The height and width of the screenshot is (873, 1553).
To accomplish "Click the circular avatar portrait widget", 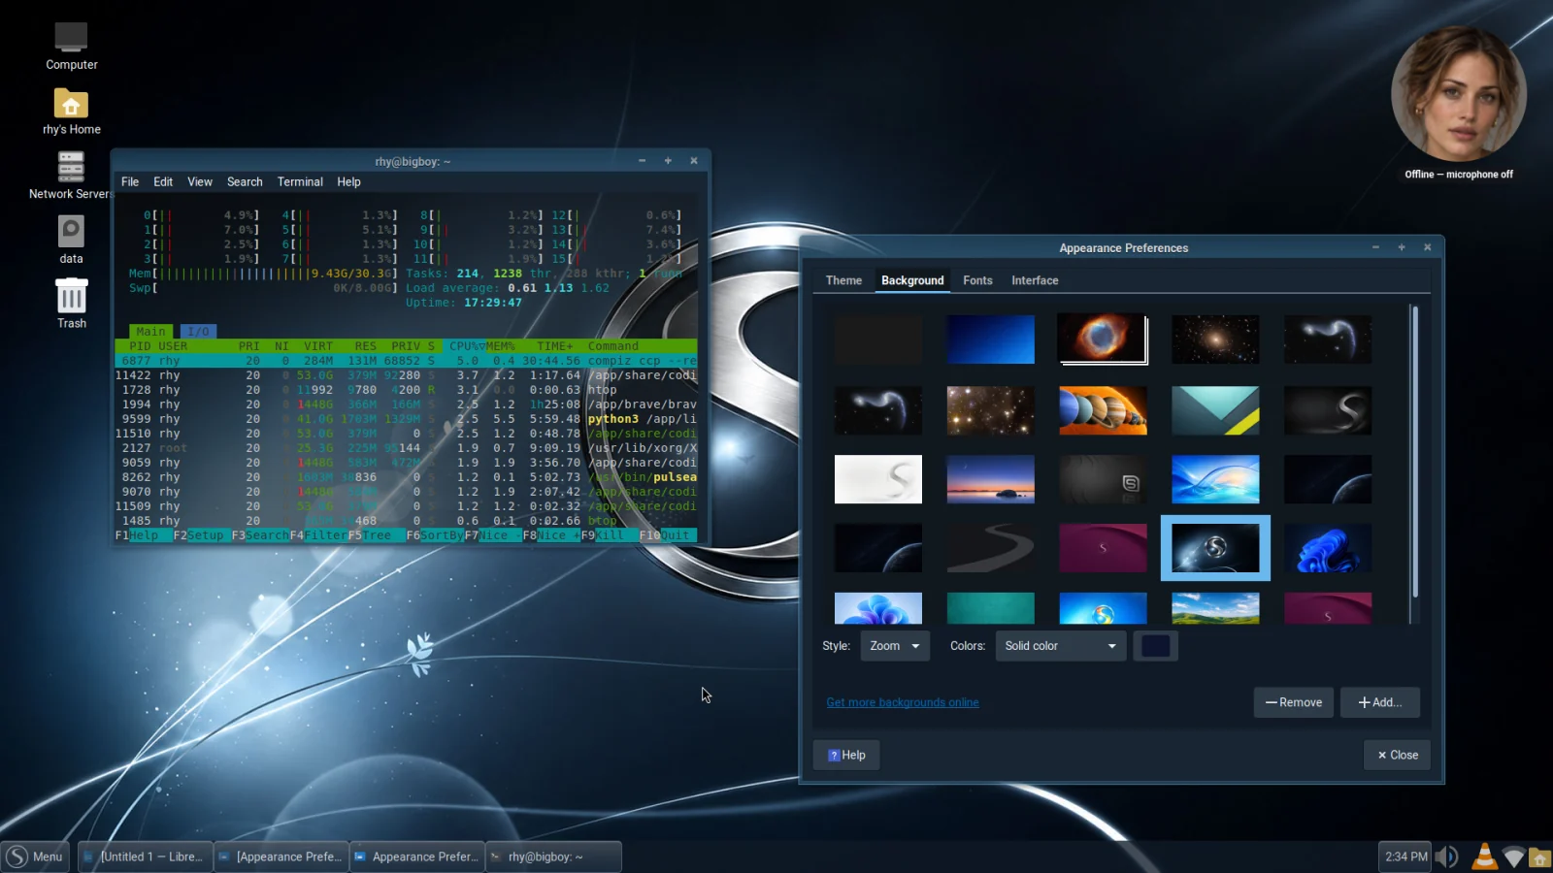I will (1458, 94).
